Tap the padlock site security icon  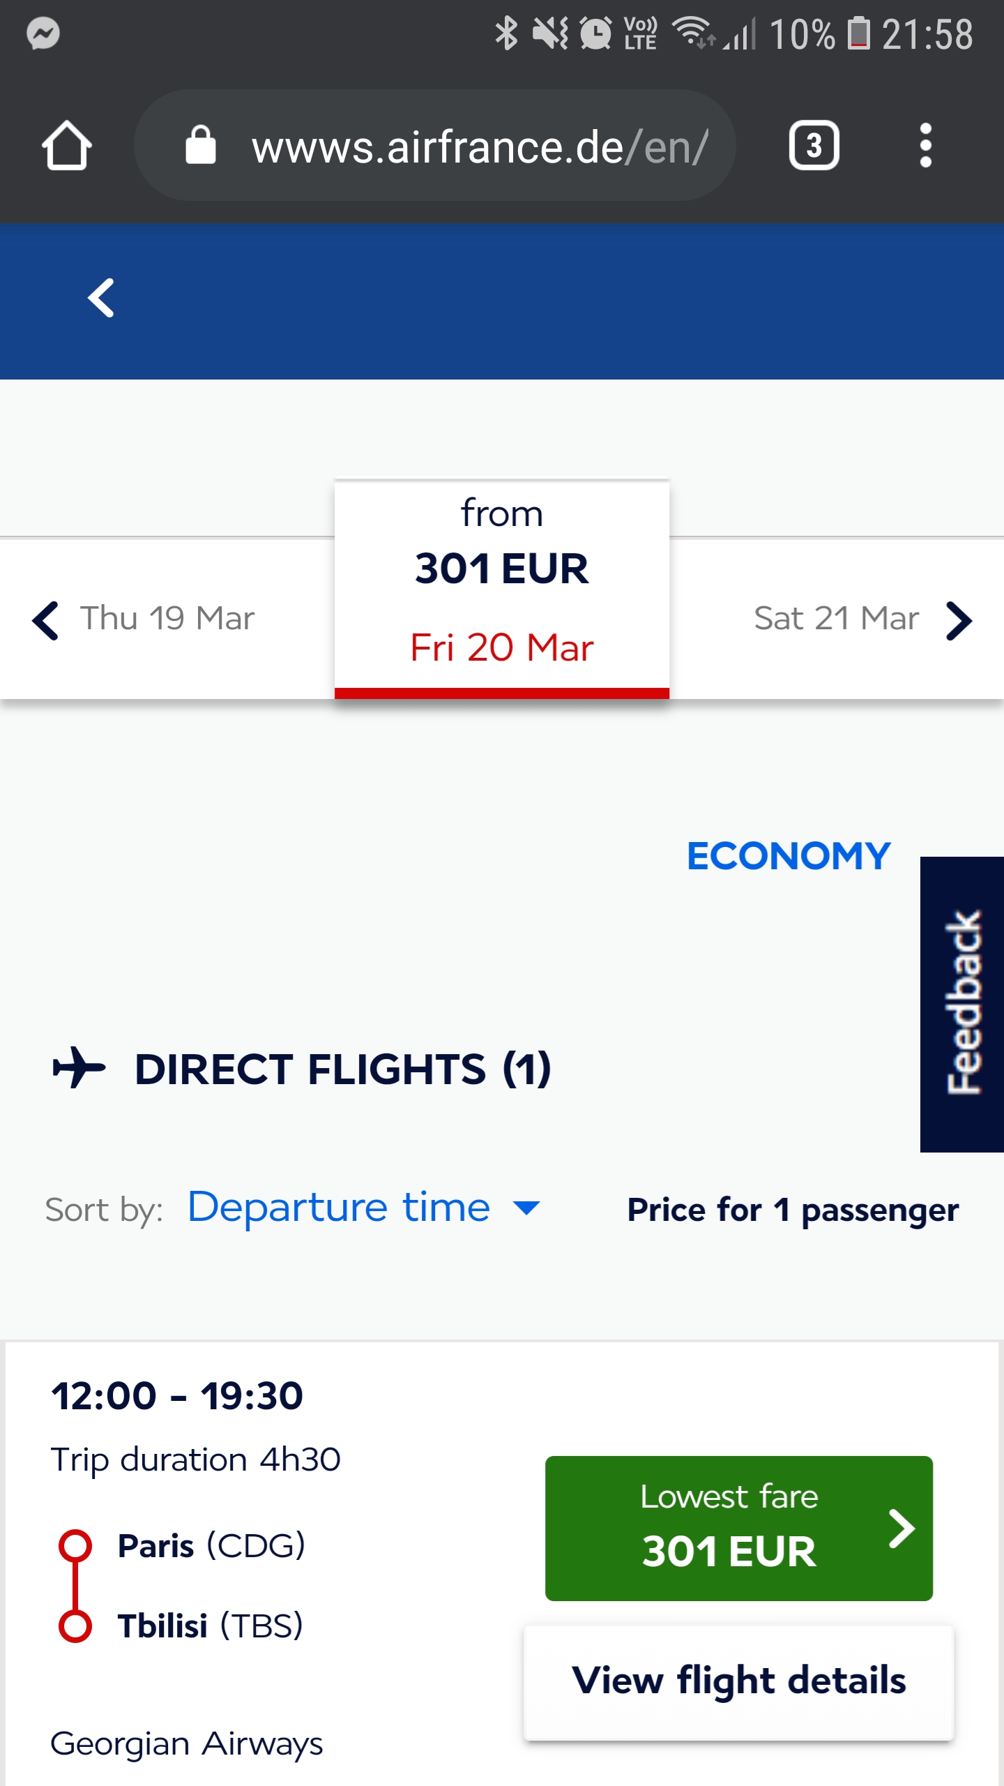201,146
